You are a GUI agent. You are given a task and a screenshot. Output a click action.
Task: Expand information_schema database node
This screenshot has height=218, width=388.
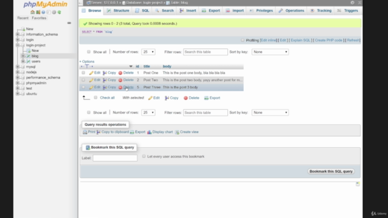coord(18,35)
